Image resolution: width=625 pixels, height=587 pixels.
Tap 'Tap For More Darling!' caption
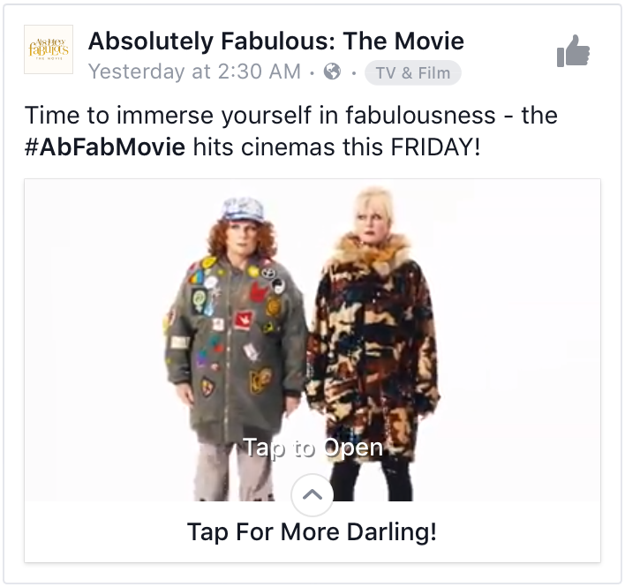coord(312,532)
